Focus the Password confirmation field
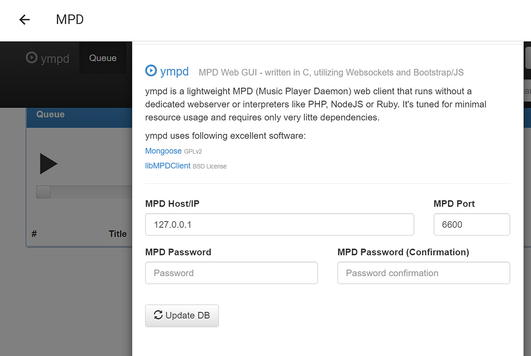Image resolution: width=531 pixels, height=356 pixels. (423, 272)
